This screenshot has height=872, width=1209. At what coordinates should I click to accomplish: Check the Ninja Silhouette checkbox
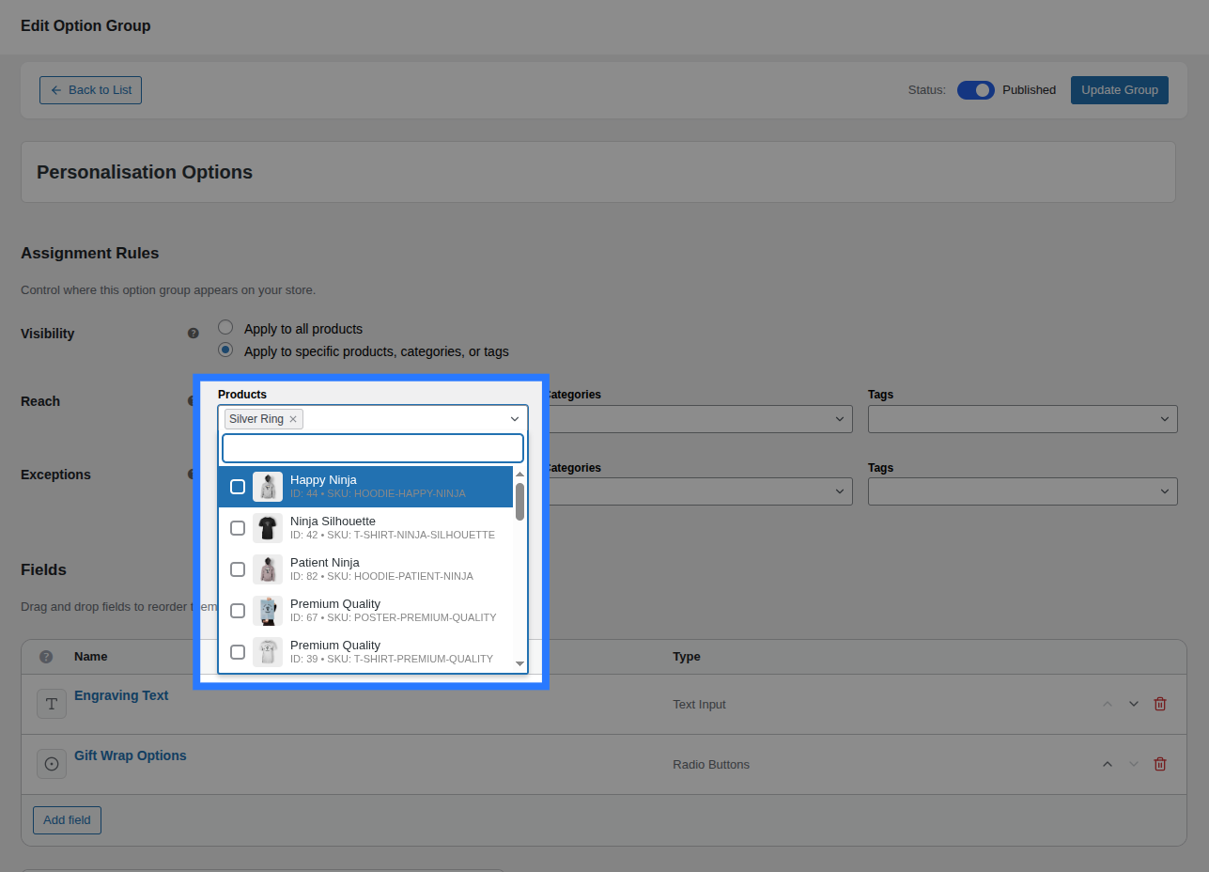[238, 528]
